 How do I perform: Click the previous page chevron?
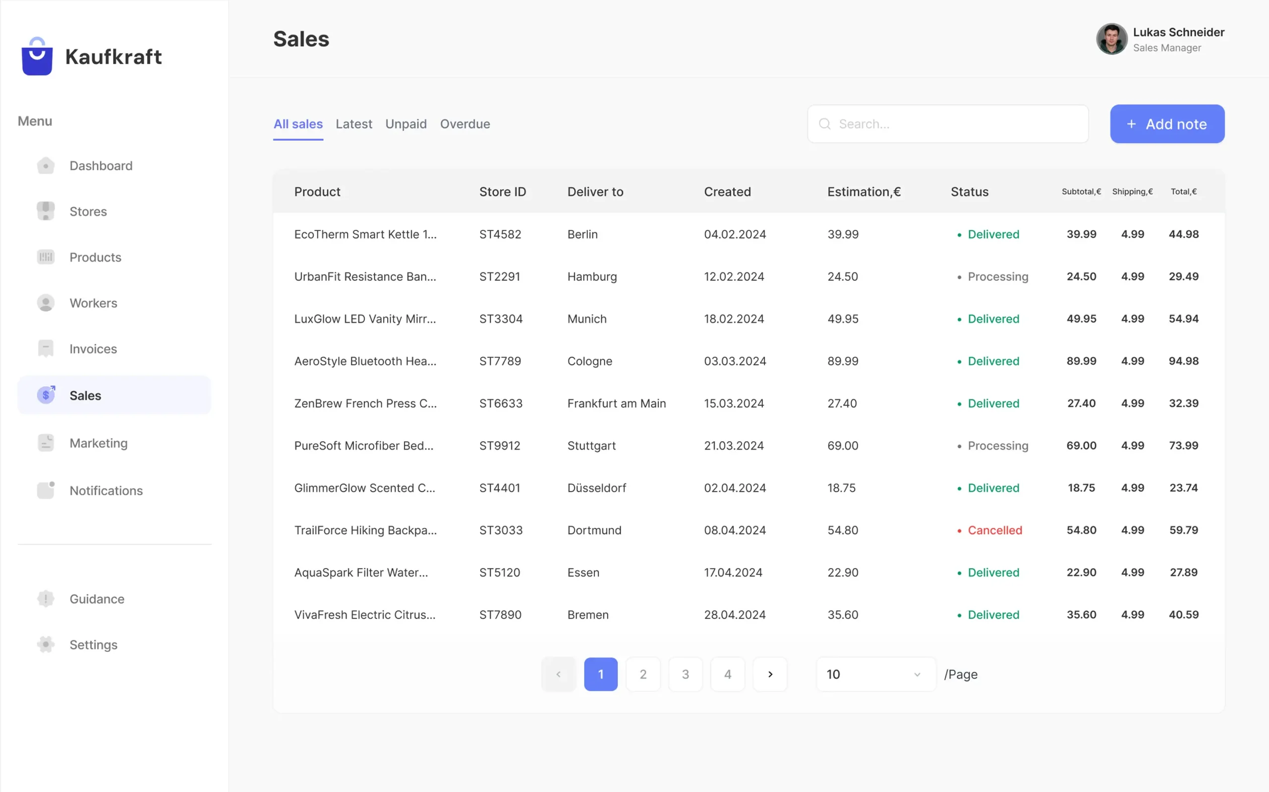[x=558, y=674]
